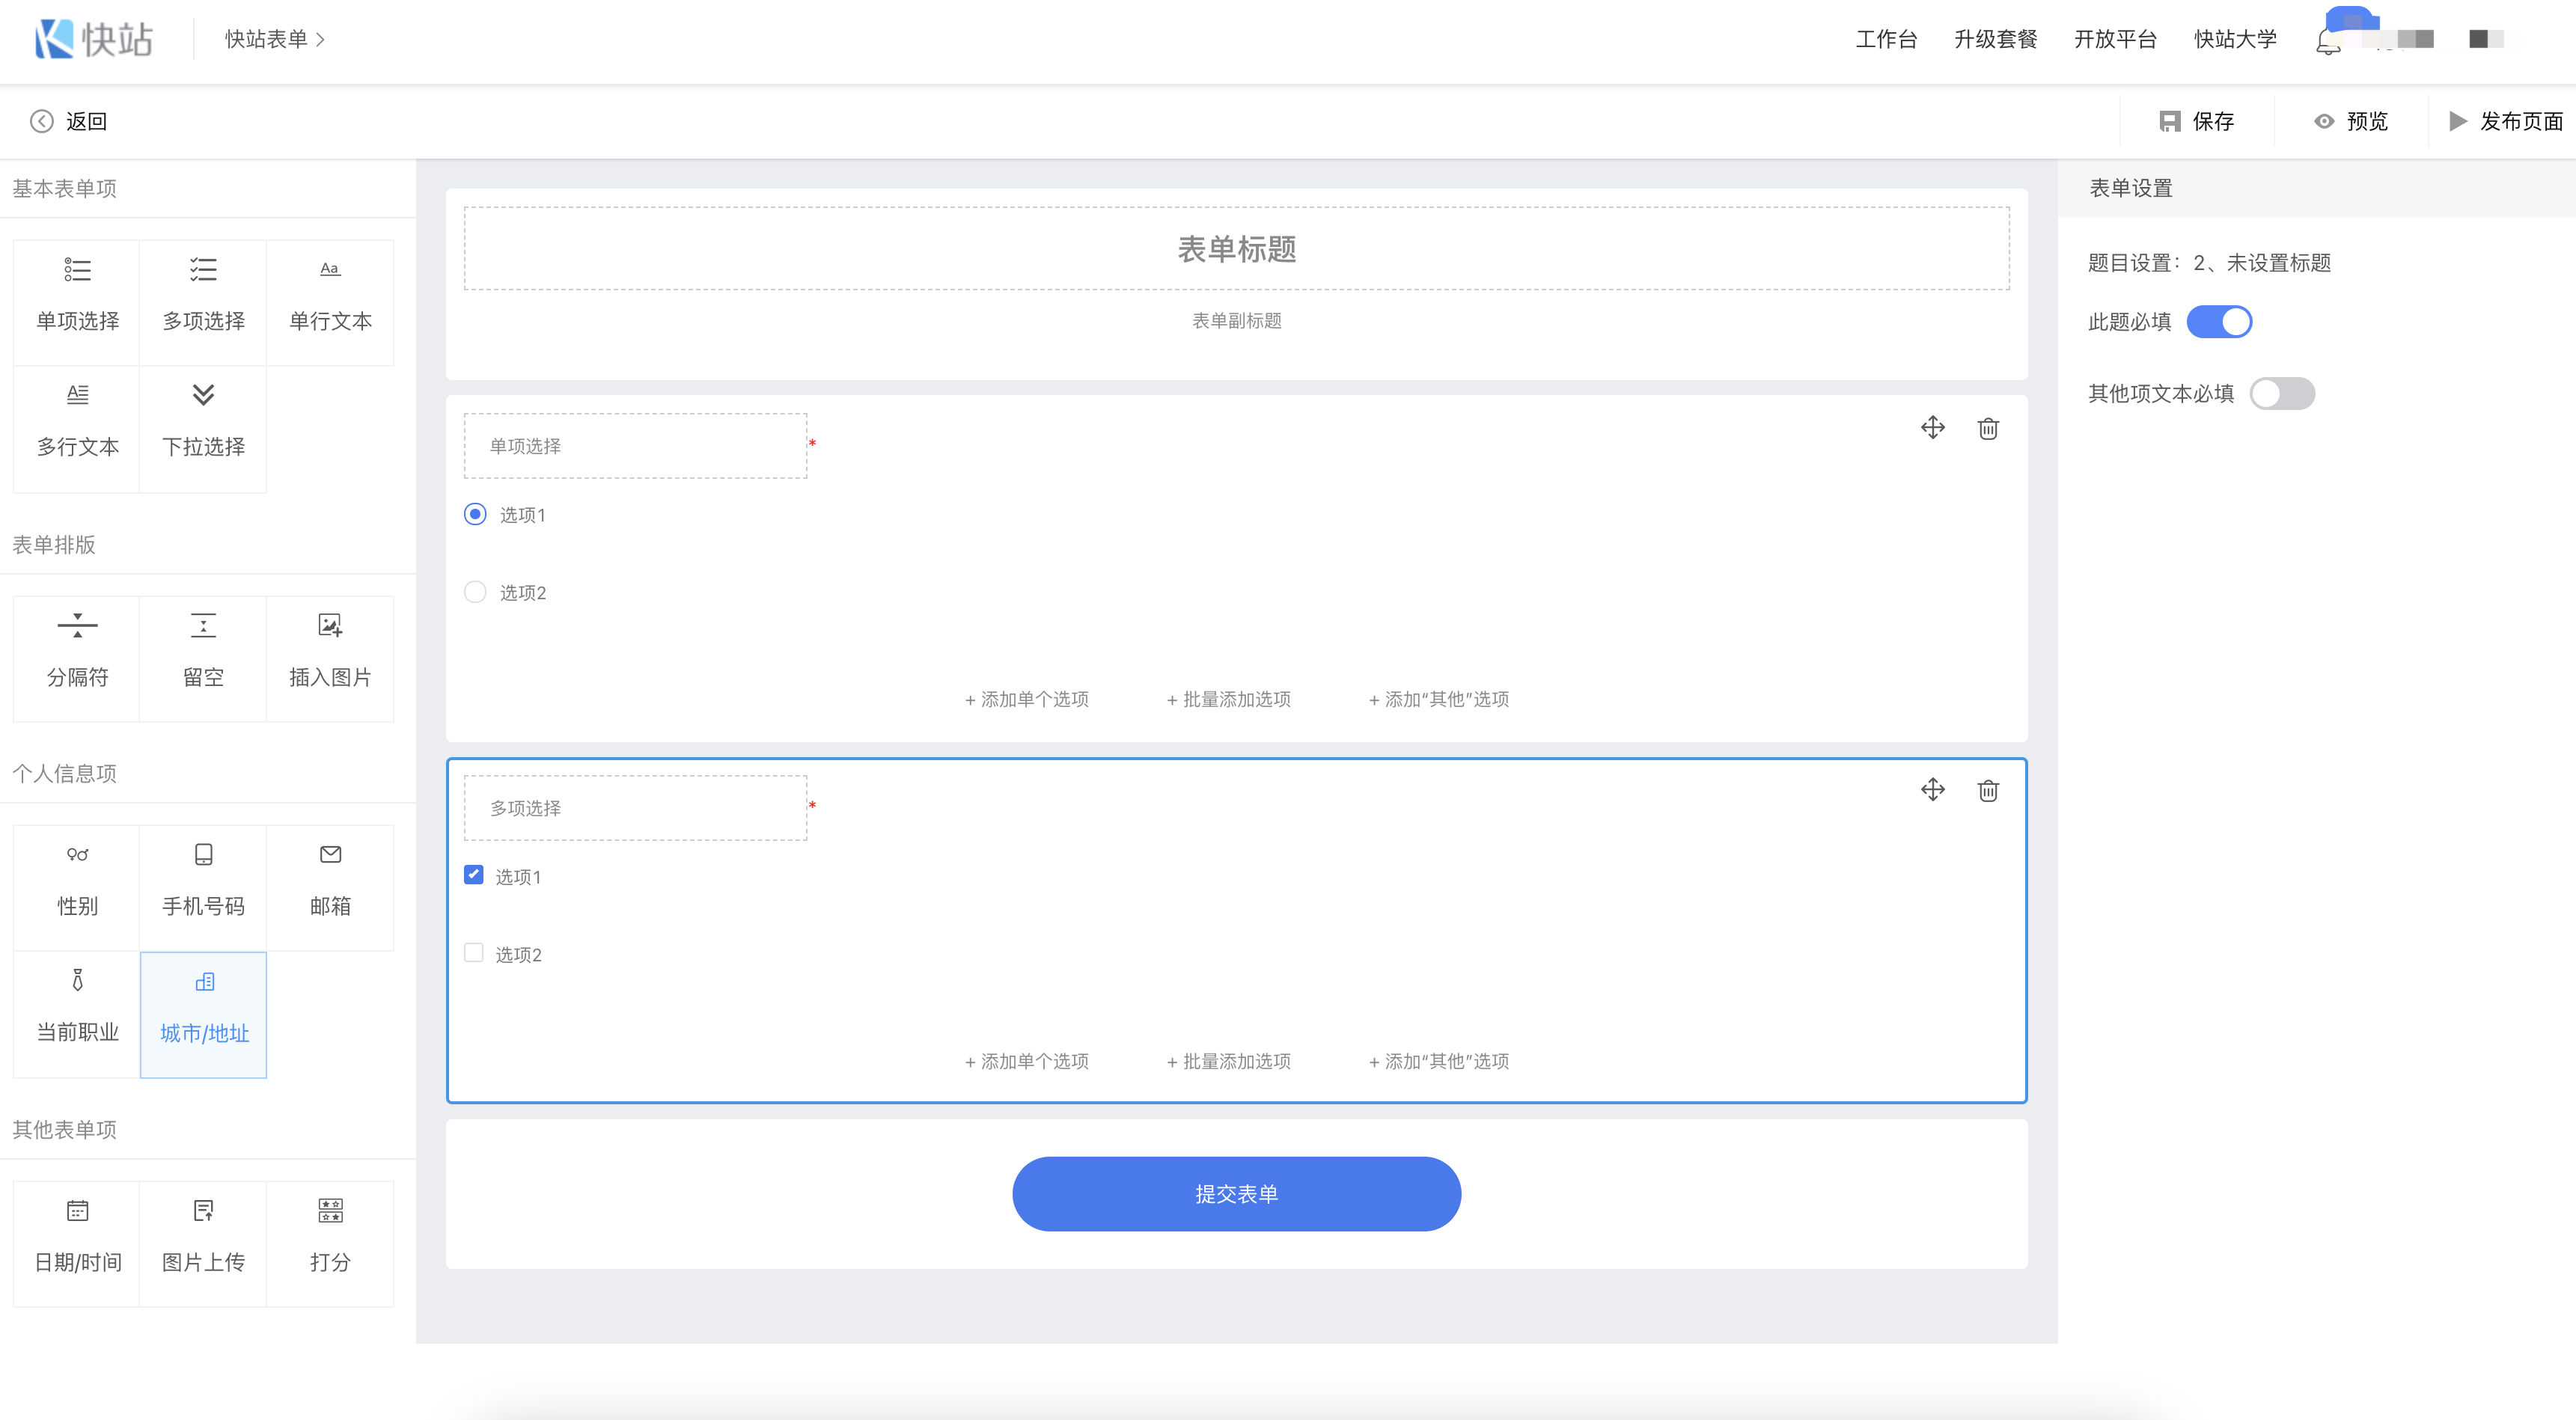
Task: Go back via 返回
Action: 68,121
